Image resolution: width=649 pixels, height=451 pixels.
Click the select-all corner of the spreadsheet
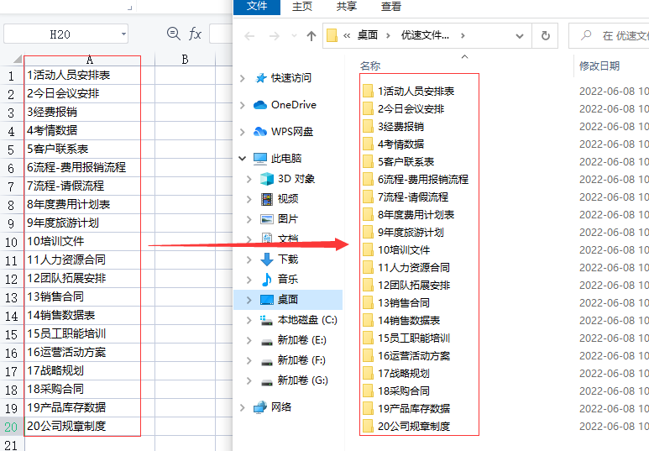[x=17, y=60]
